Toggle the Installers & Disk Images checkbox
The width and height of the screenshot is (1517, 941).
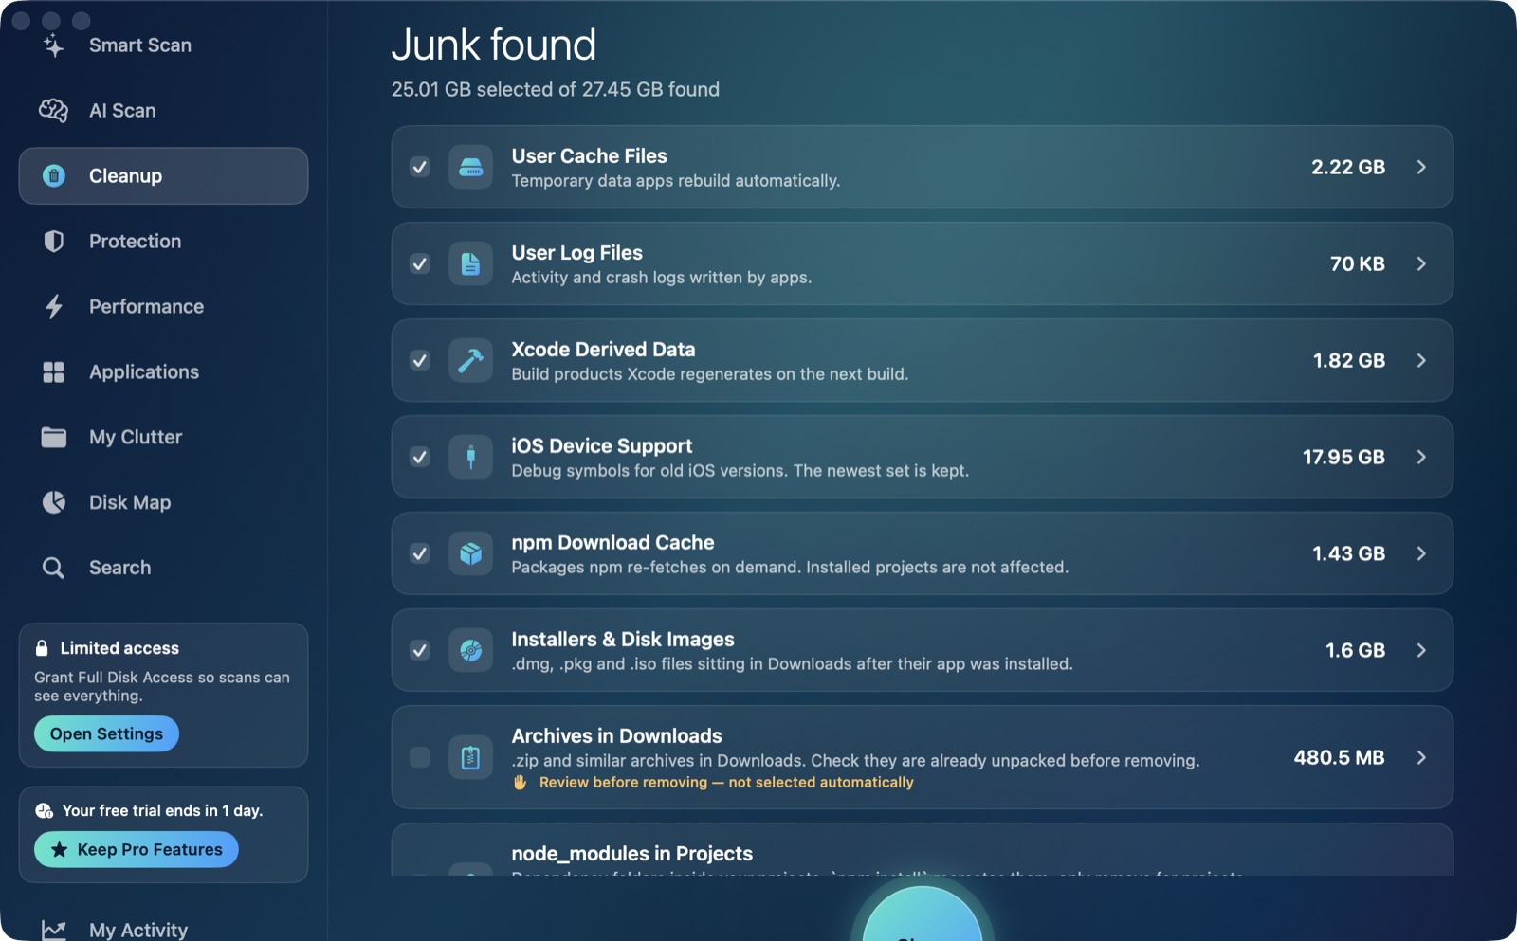click(420, 651)
